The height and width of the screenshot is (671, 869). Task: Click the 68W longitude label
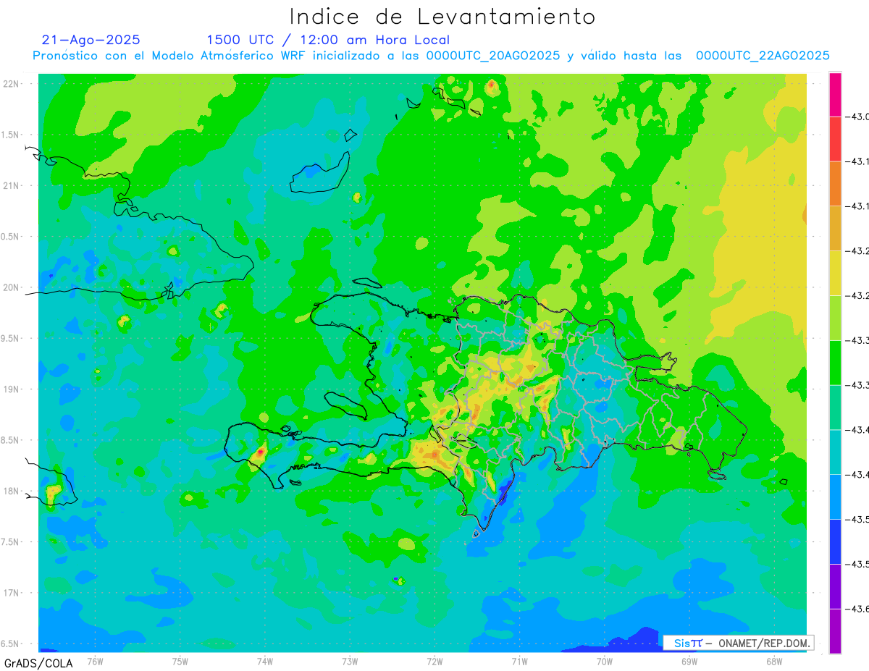click(x=774, y=661)
